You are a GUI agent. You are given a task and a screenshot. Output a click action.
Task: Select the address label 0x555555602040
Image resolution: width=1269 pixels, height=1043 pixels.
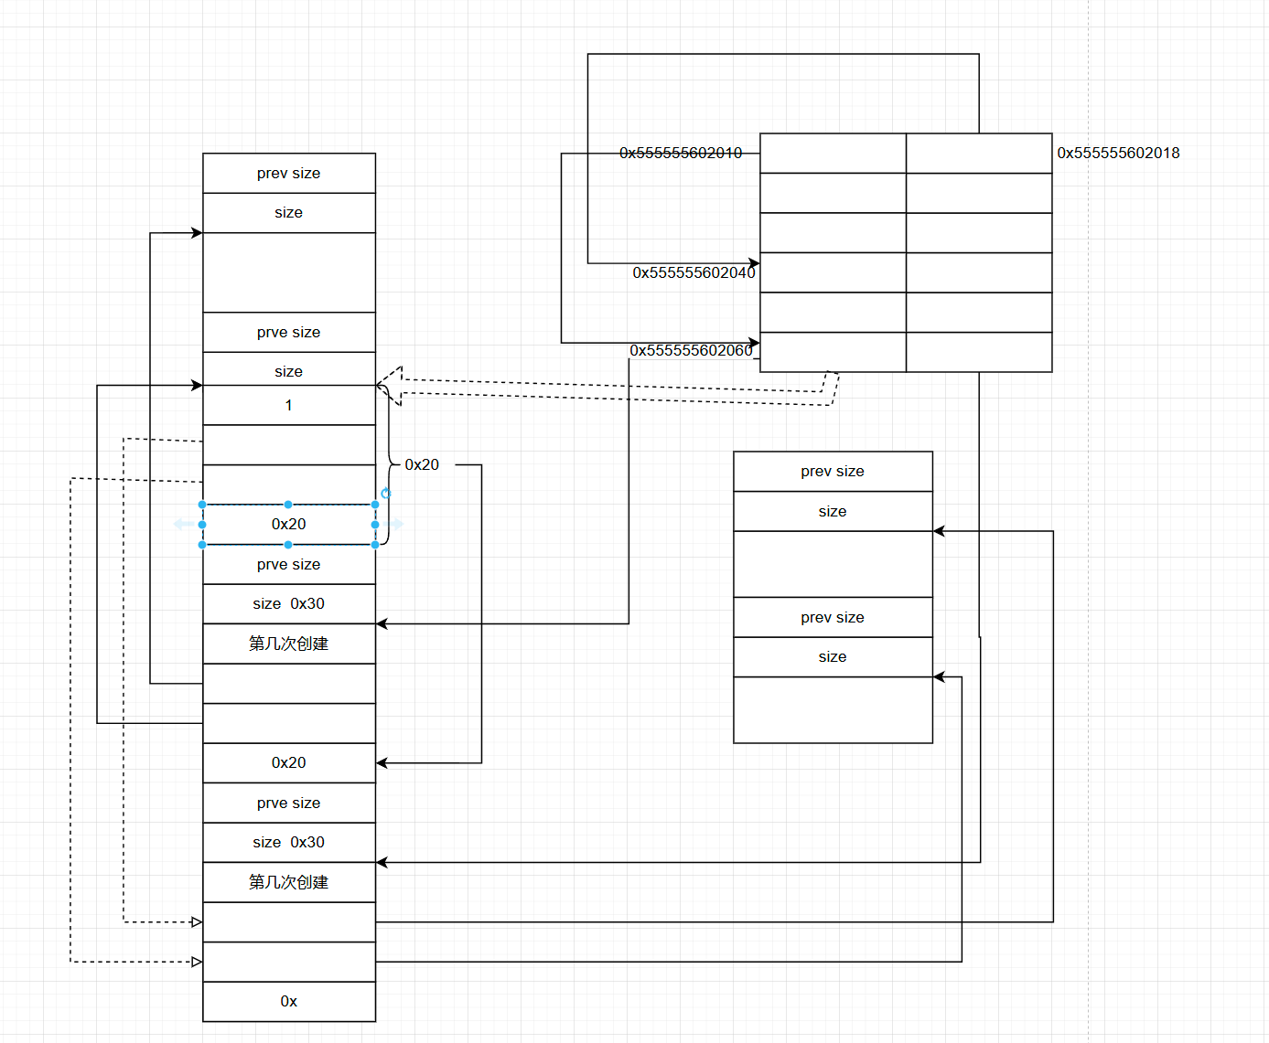[694, 272]
